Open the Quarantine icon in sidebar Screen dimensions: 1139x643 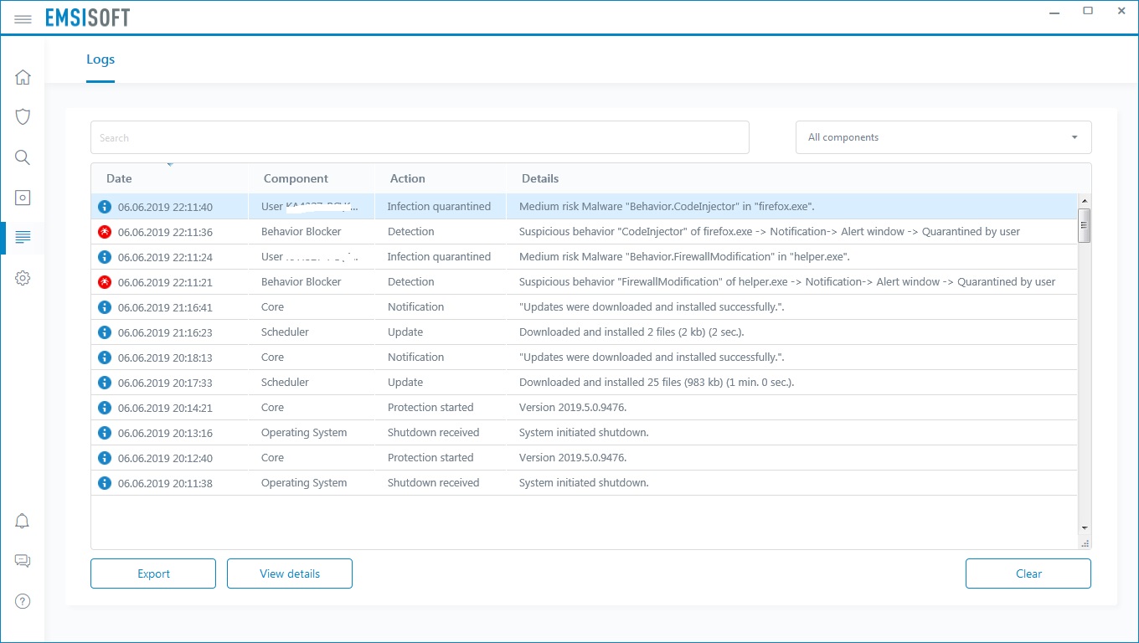point(23,198)
